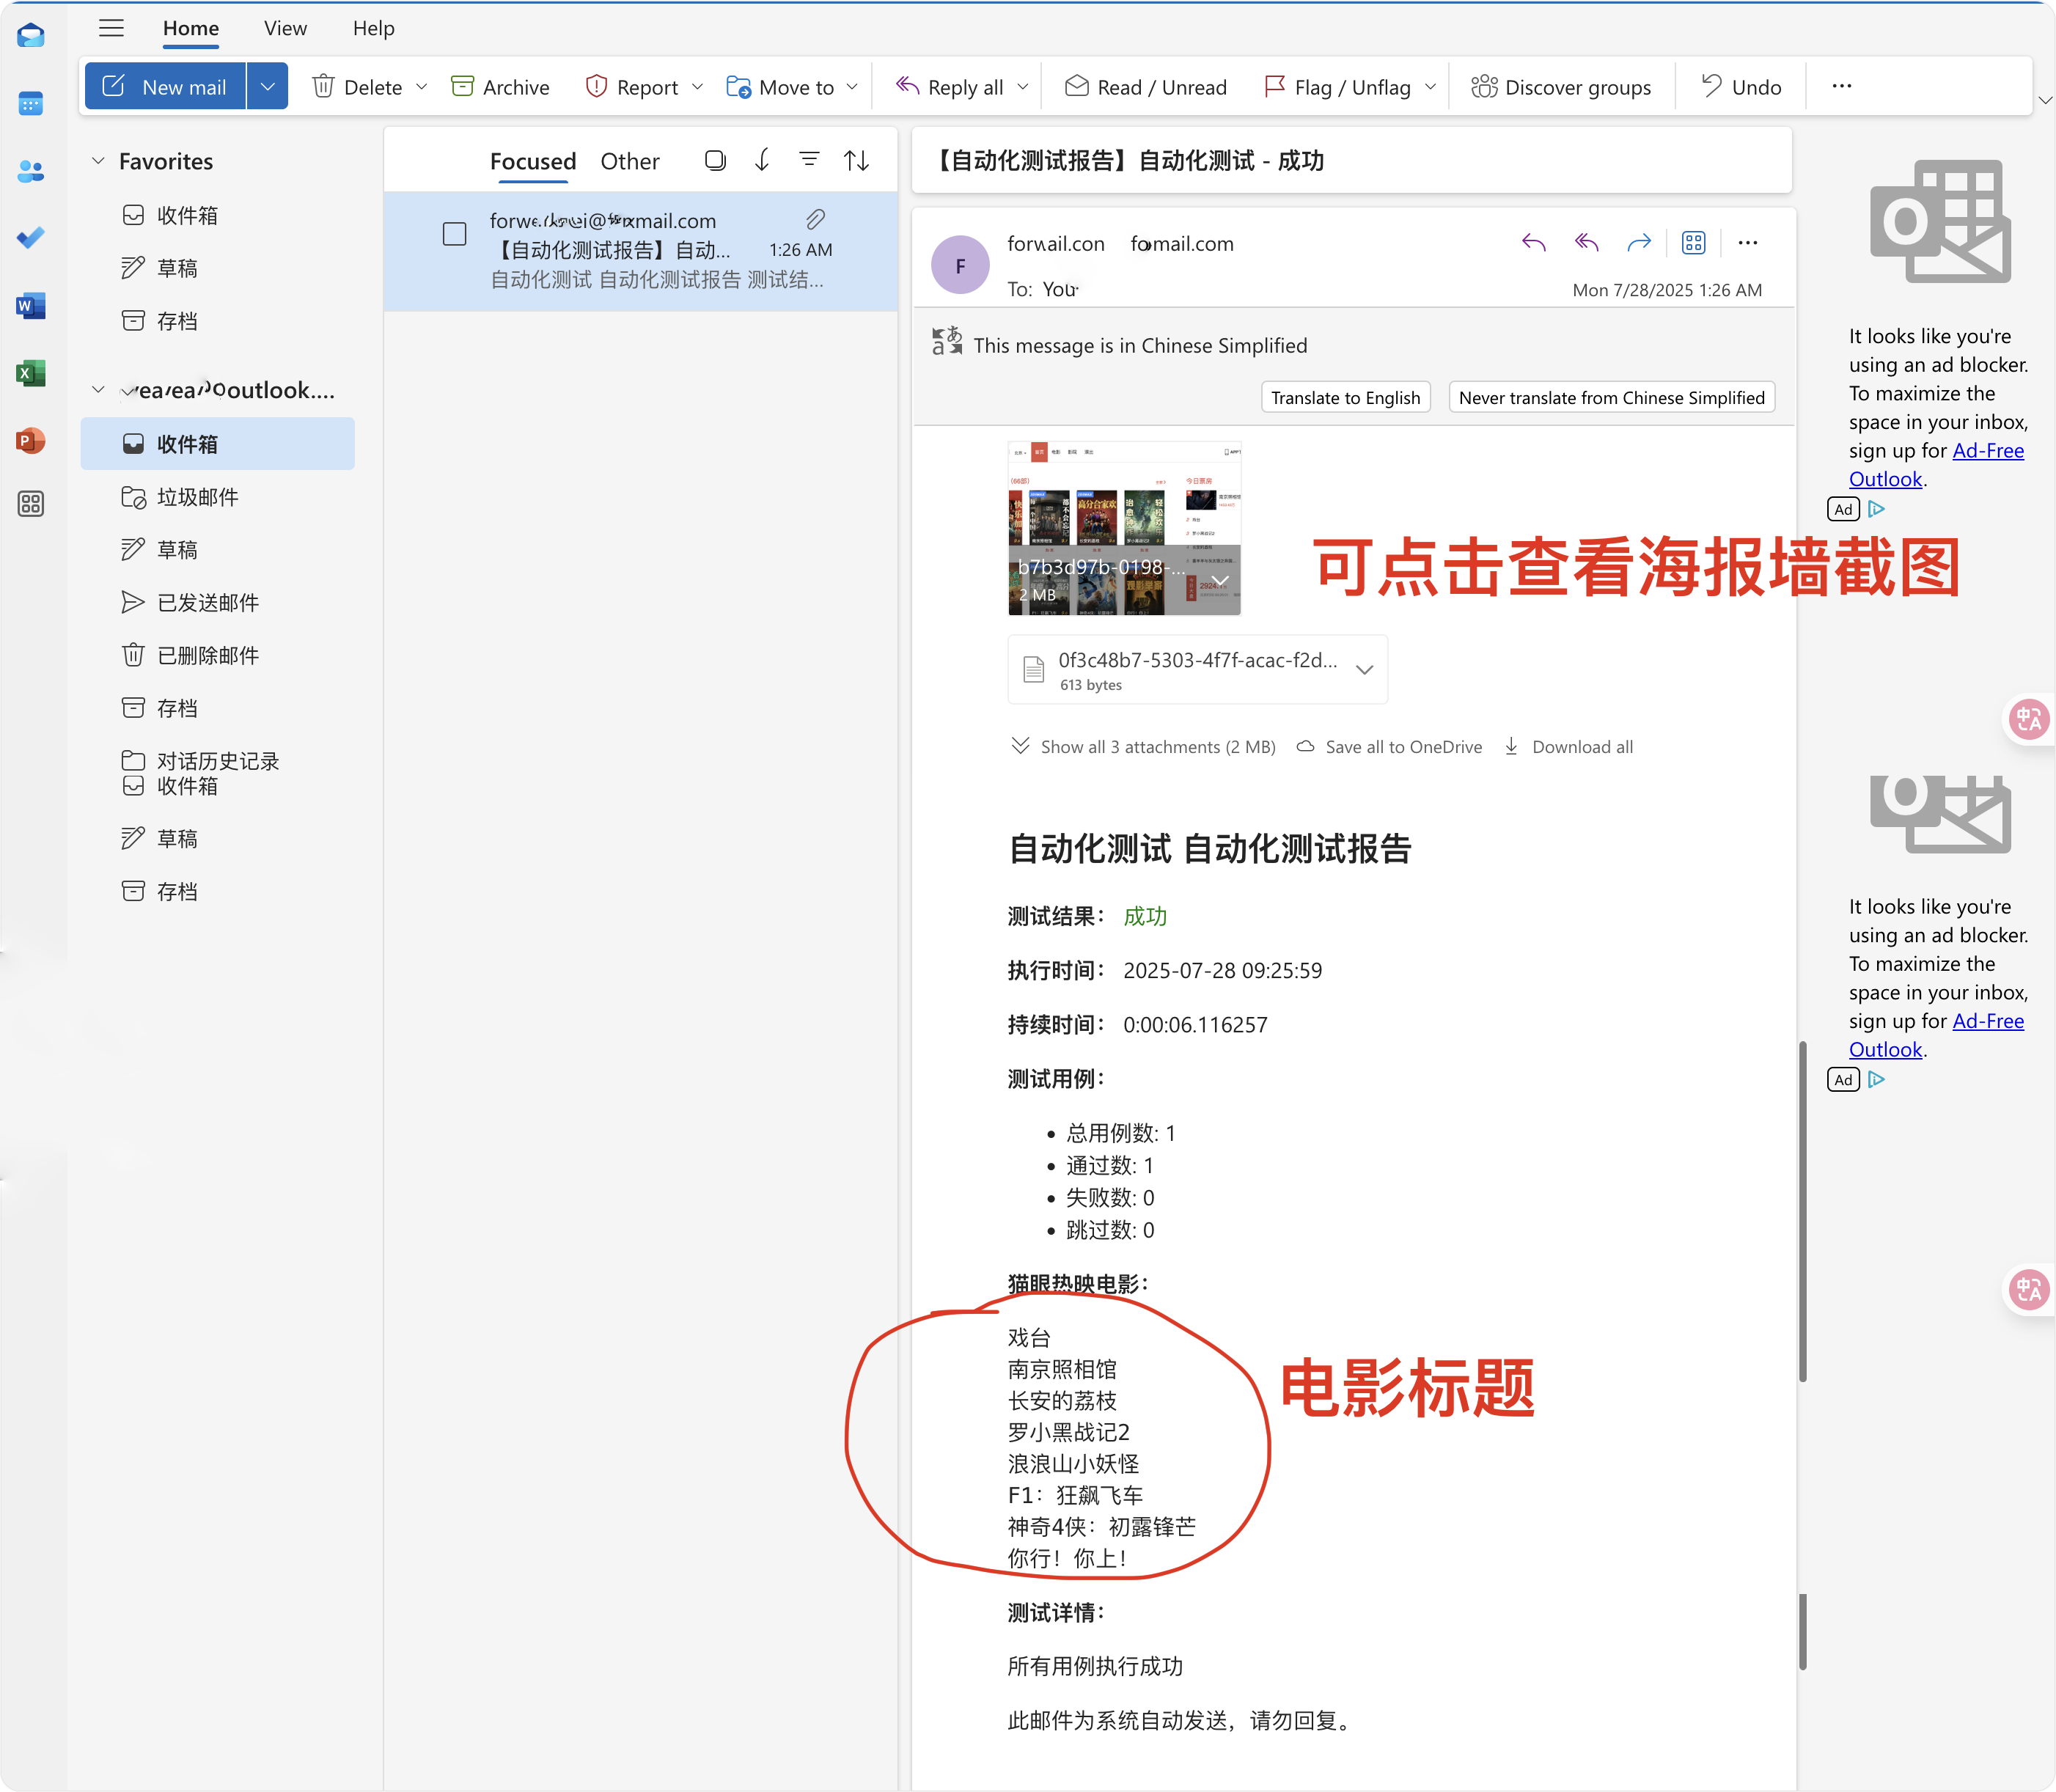Open options chevron for 0f3c48b7 attachment
The image size is (2056, 1792).
click(x=1365, y=670)
